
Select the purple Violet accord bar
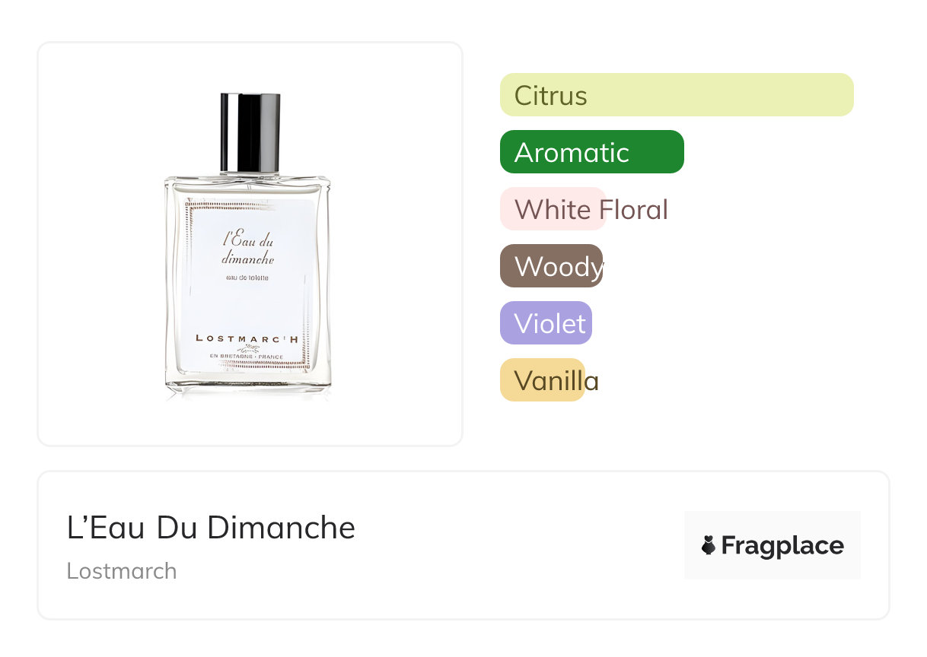(x=546, y=323)
